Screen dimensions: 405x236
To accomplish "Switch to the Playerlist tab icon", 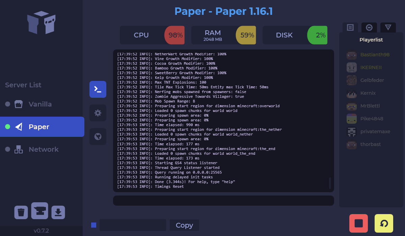I will click(x=350, y=28).
